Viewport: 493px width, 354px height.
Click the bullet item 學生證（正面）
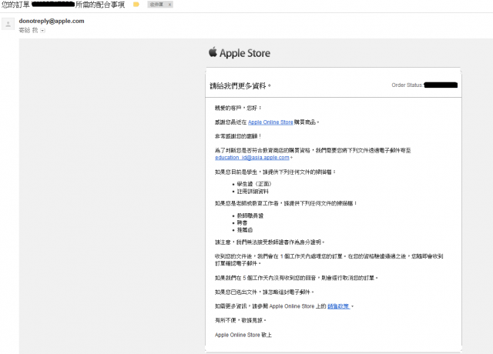254,184
